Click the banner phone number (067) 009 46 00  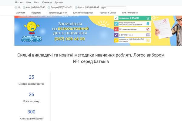70,39
